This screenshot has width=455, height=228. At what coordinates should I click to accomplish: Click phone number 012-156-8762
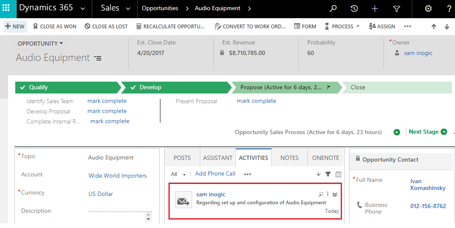coord(428,206)
